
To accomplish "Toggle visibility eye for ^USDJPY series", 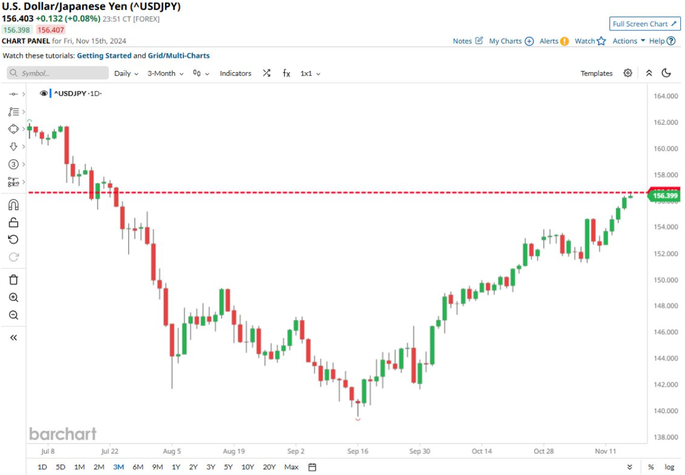I will tap(44, 93).
